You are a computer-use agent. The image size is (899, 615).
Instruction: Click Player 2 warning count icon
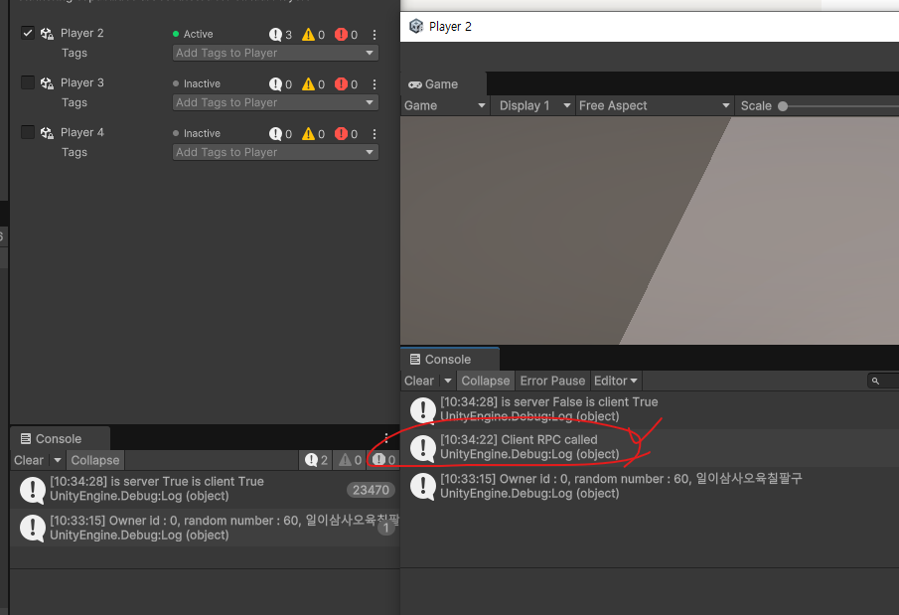click(x=309, y=35)
